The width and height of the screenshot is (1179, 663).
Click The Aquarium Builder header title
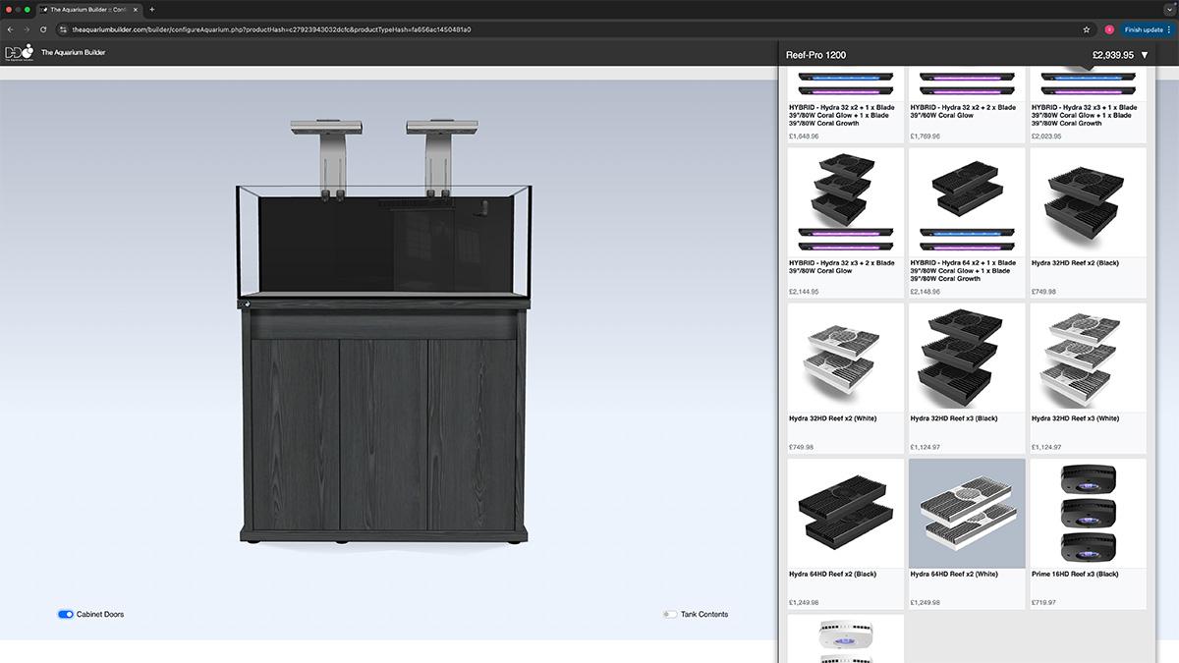pos(73,52)
